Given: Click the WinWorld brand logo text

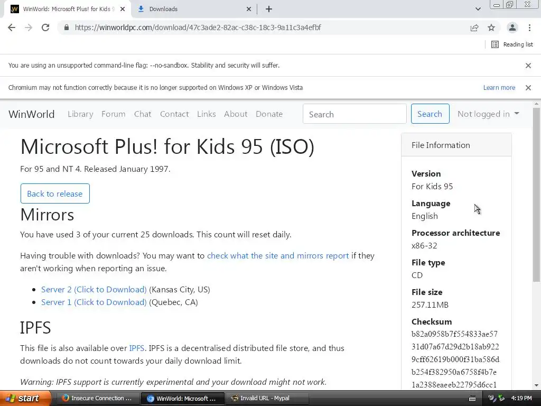Looking at the screenshot, I should click(31, 114).
